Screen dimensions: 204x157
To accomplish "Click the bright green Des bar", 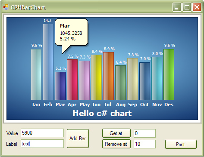I will (169, 75).
